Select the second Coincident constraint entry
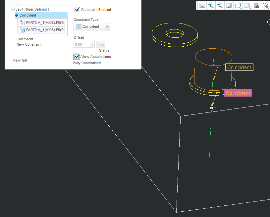 (x=25, y=39)
